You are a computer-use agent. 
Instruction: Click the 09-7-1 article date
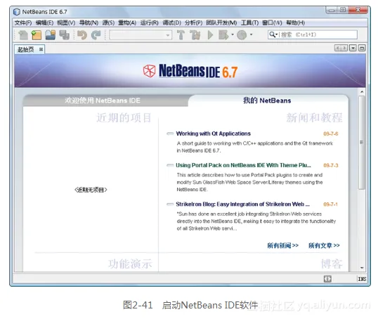[330, 204]
